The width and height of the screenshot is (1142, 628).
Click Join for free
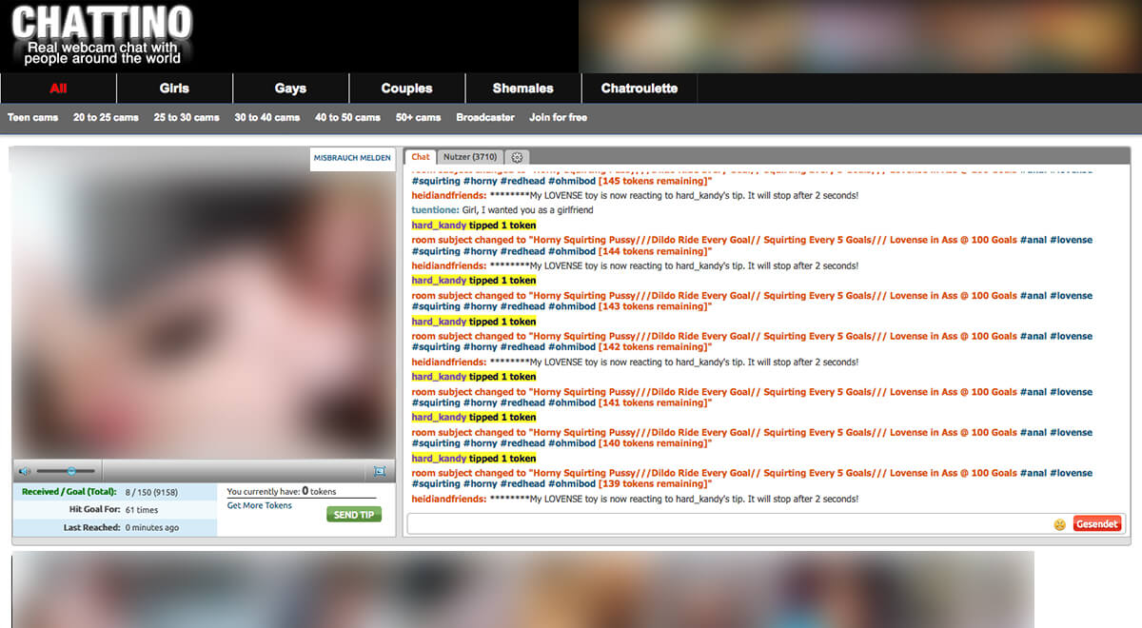558,118
